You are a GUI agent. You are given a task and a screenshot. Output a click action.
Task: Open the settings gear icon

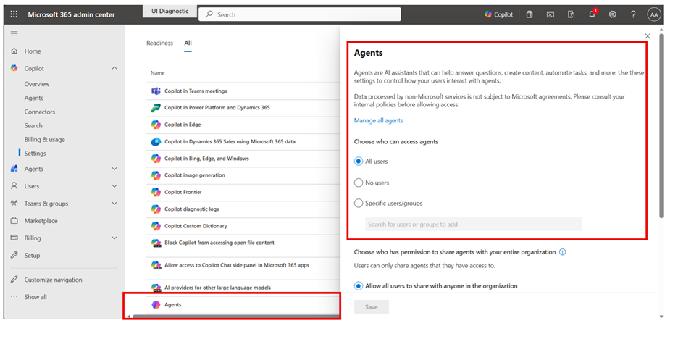613,14
